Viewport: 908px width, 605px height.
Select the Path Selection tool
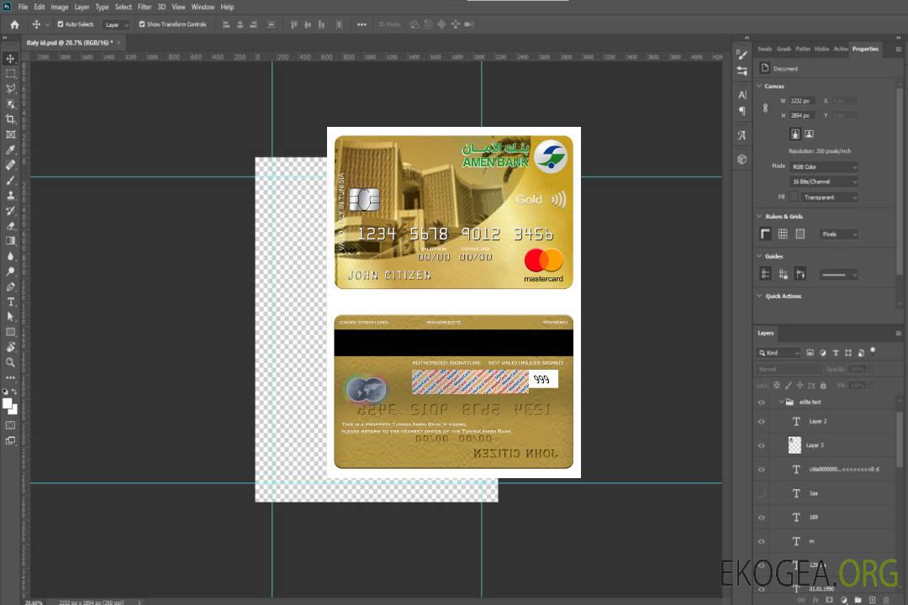(10, 317)
